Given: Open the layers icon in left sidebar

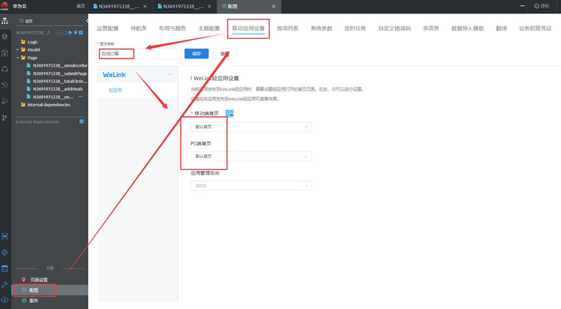Looking at the screenshot, I should [5, 37].
